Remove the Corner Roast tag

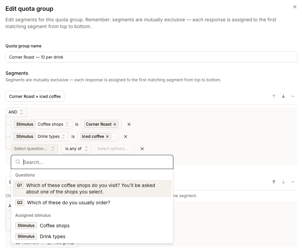tap(115, 124)
